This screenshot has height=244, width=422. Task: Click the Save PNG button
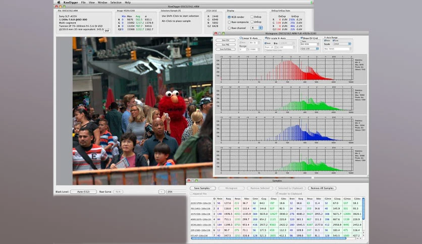(x=226, y=44)
